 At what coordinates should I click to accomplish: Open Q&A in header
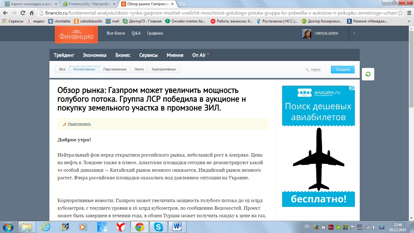tap(136, 33)
